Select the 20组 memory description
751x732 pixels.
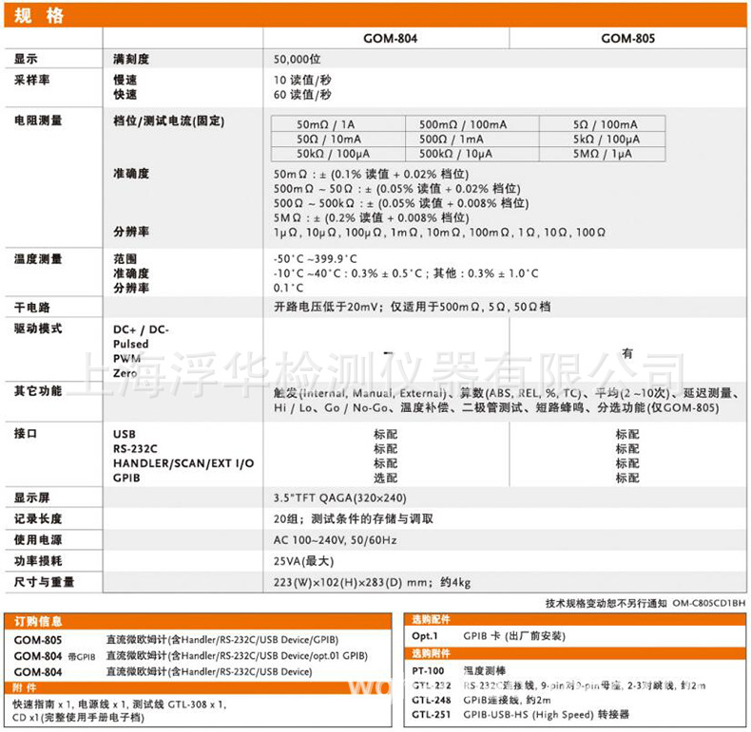[x=353, y=518]
